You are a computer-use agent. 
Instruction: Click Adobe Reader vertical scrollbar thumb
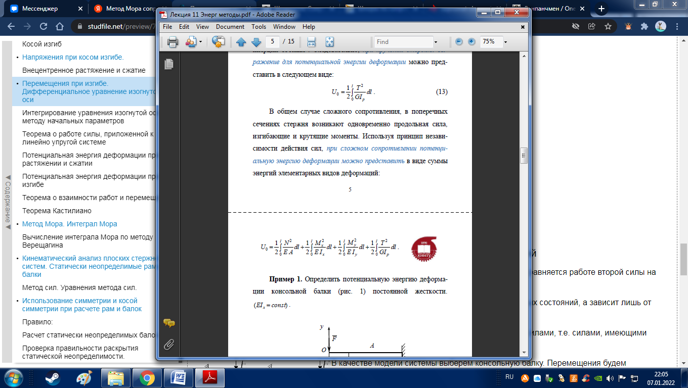[524, 156]
